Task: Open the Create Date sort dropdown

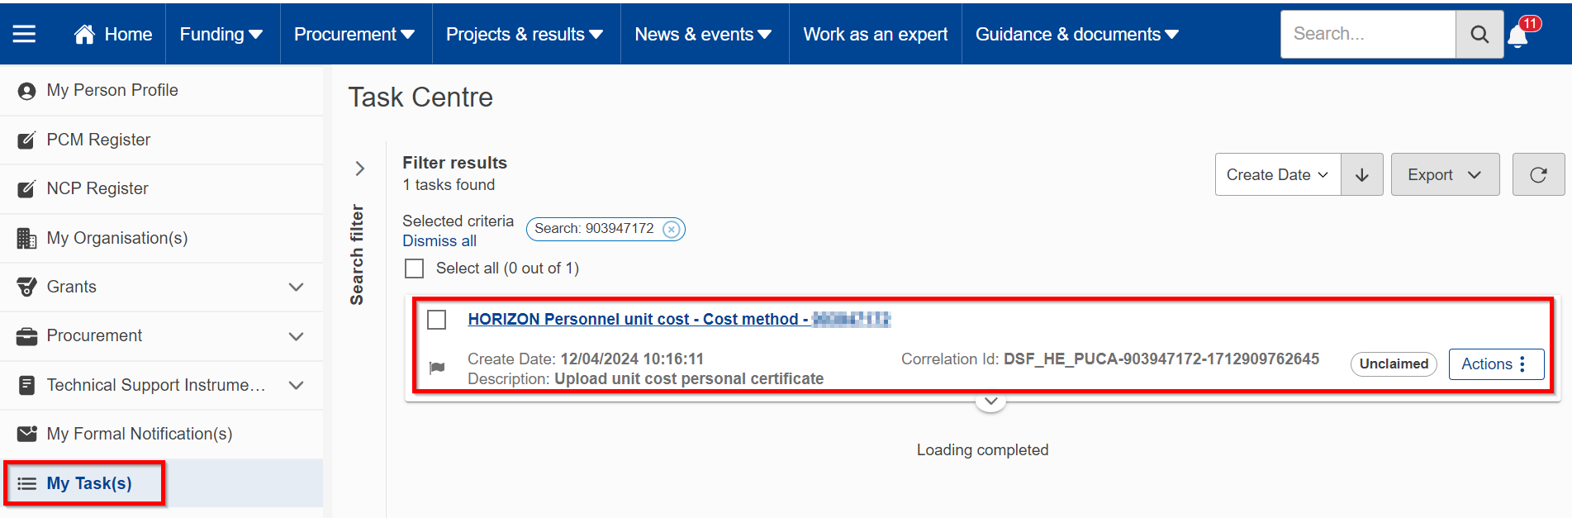Action: 1276,174
